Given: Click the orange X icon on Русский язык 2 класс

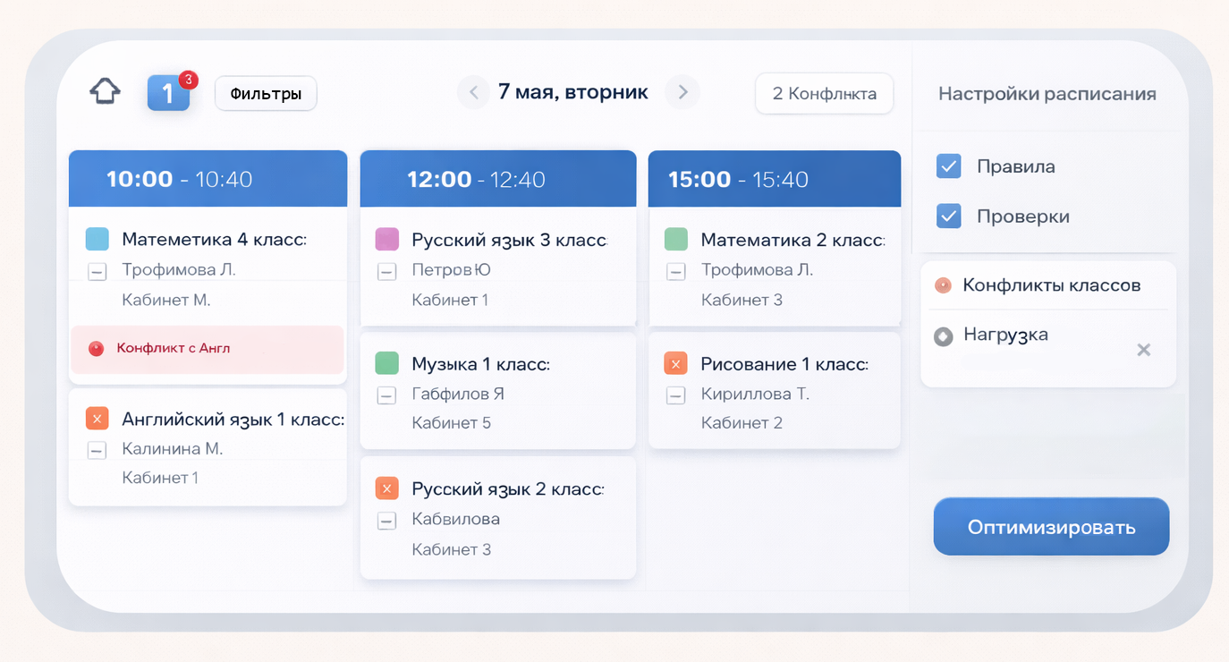Looking at the screenshot, I should pyautogui.click(x=386, y=488).
